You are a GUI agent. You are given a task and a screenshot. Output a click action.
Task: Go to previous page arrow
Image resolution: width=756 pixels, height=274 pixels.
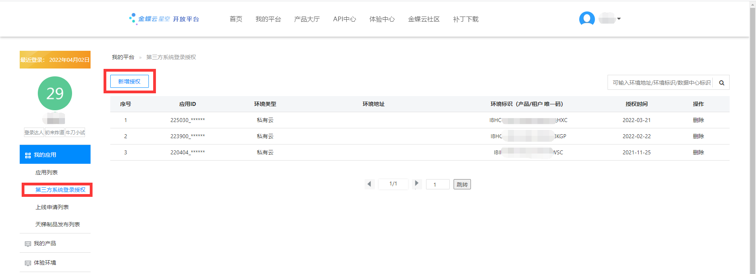pyautogui.click(x=369, y=184)
